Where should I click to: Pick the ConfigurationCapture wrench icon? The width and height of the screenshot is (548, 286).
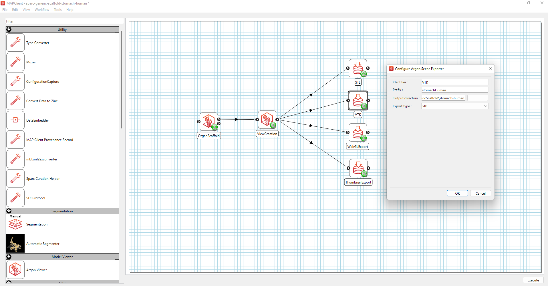pos(15,81)
